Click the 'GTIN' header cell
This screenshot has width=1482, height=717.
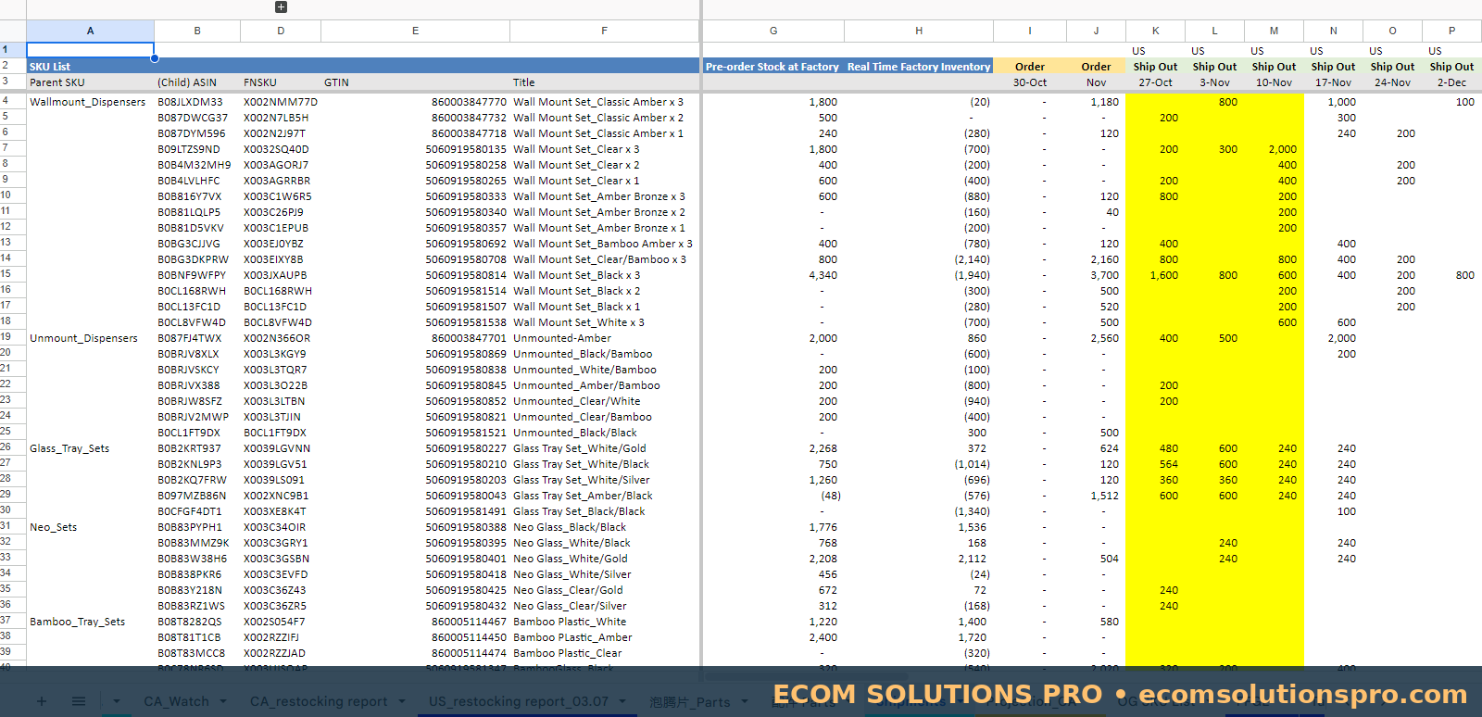point(415,82)
